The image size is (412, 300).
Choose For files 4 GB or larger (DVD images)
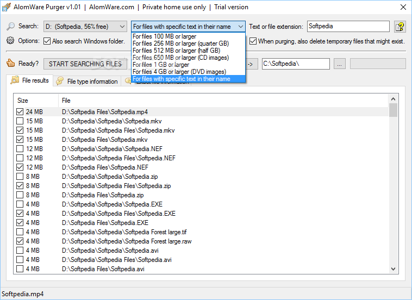point(188,72)
